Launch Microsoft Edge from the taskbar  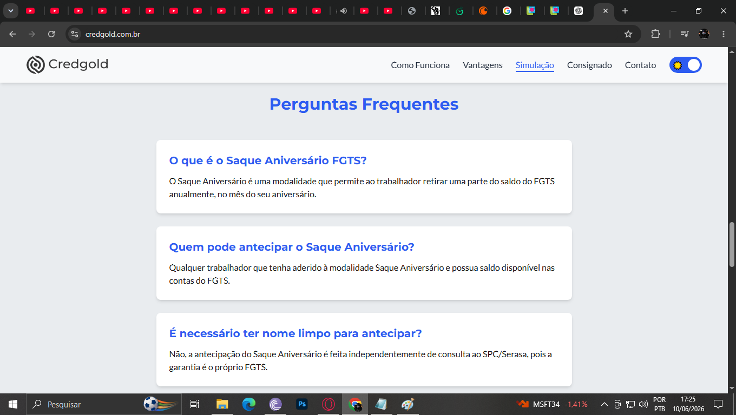click(x=249, y=404)
